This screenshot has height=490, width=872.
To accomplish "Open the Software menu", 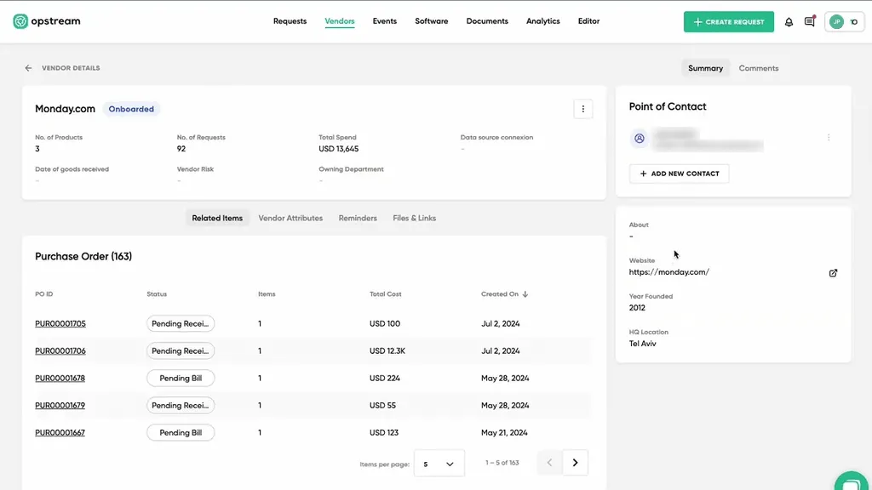I will [431, 21].
